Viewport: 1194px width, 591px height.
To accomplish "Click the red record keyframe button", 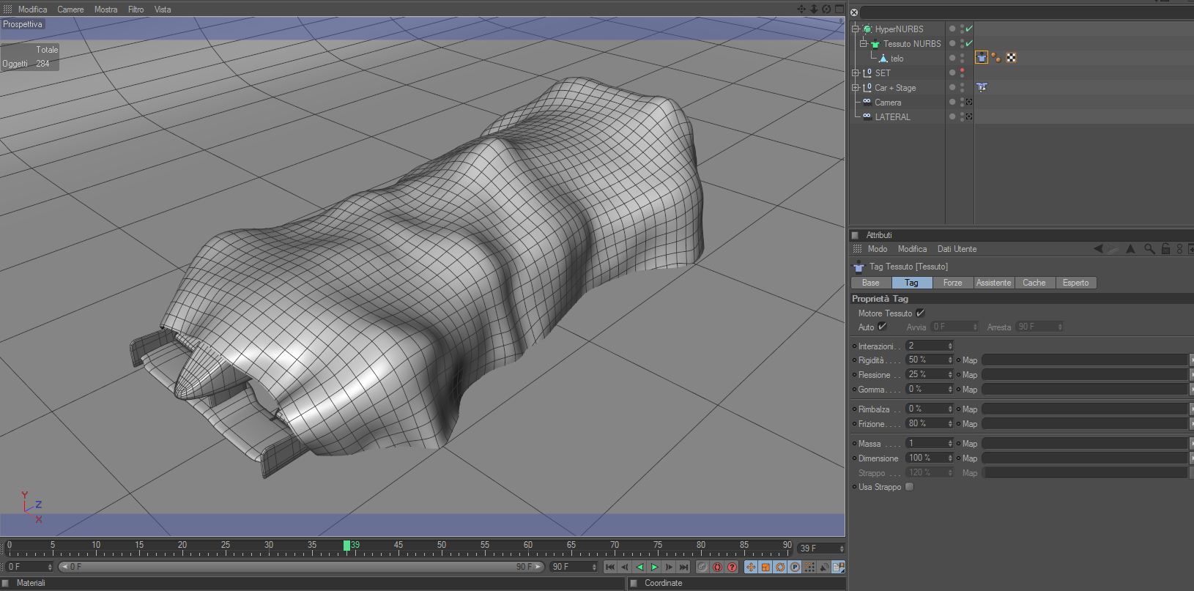I will coord(717,568).
